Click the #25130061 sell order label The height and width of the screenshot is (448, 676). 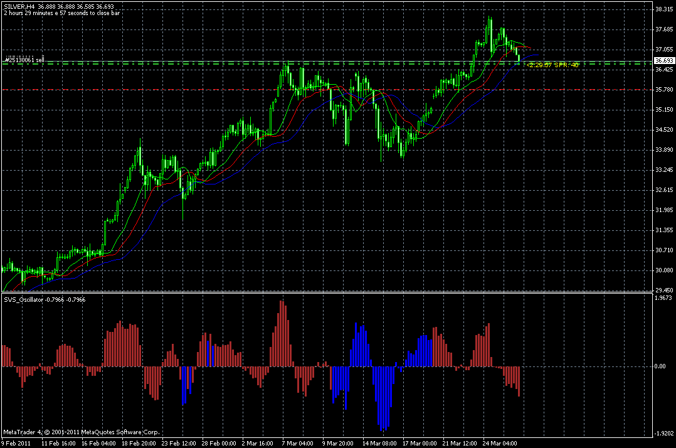[24, 60]
